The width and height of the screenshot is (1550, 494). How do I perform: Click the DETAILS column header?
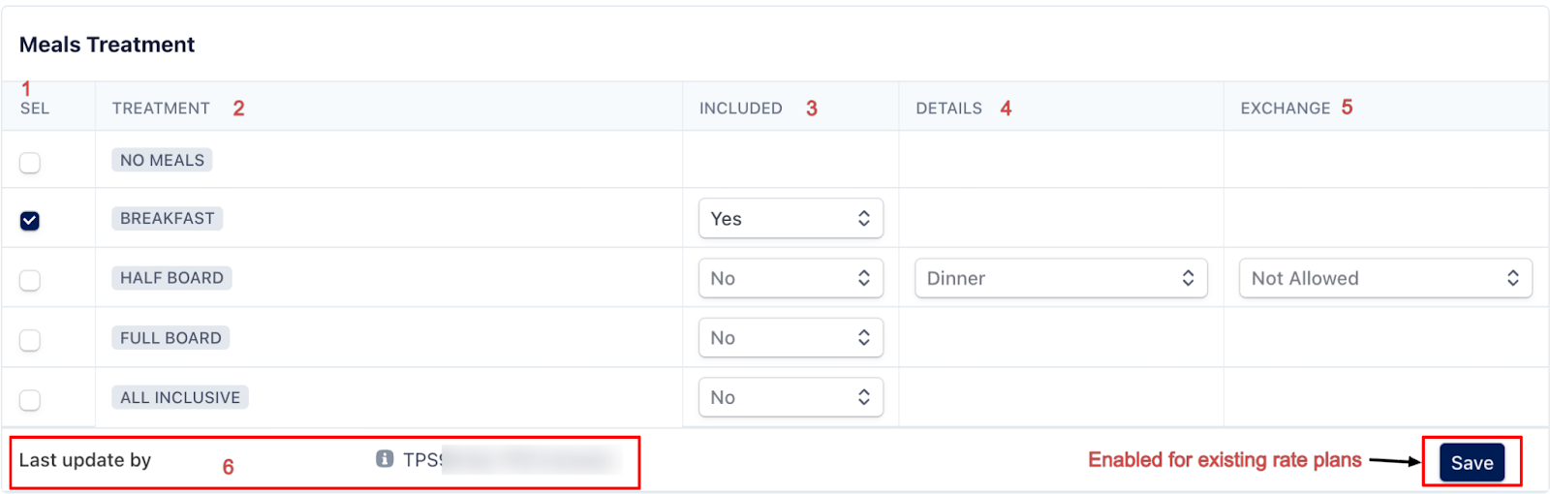click(x=949, y=108)
